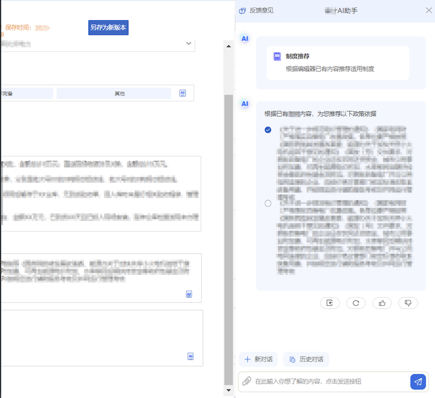Image resolution: width=435 pixels, height=398 pixels.
Task: Select the 完备 option tab
Action: pos(26,93)
